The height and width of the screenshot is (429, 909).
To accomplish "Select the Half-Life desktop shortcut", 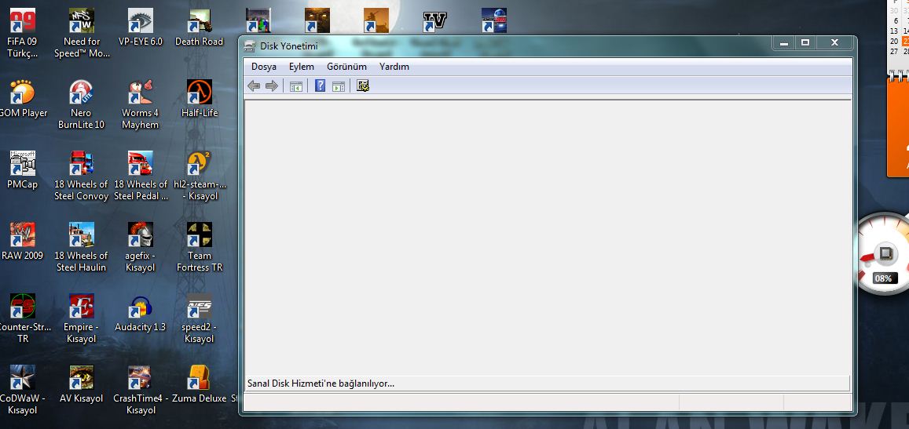I will click(x=200, y=93).
